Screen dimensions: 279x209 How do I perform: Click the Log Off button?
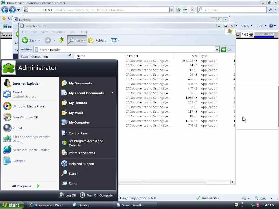(68, 195)
